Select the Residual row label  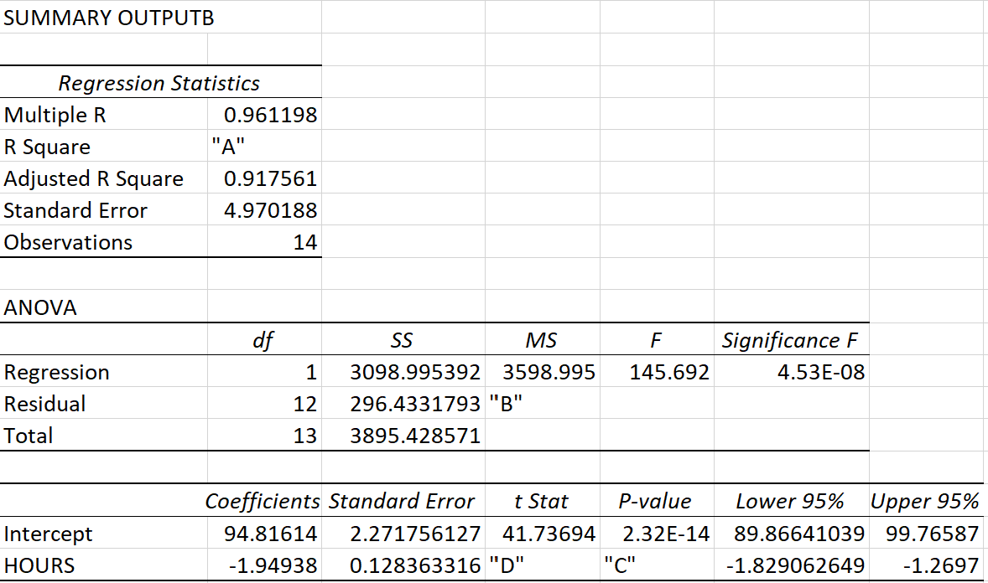(x=44, y=405)
